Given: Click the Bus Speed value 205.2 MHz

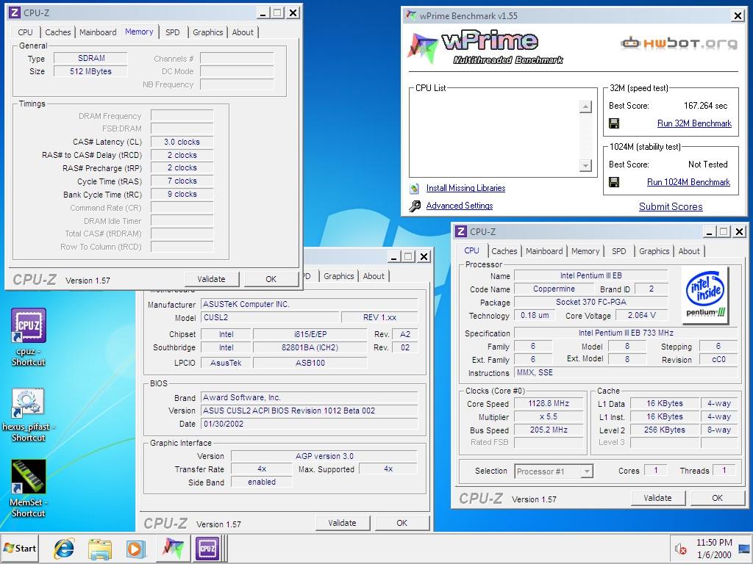Looking at the screenshot, I should click(x=549, y=430).
